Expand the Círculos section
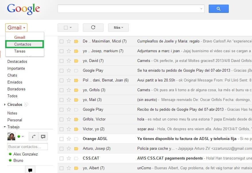The width and height of the screenshot is (252, 173). coord(5,105)
